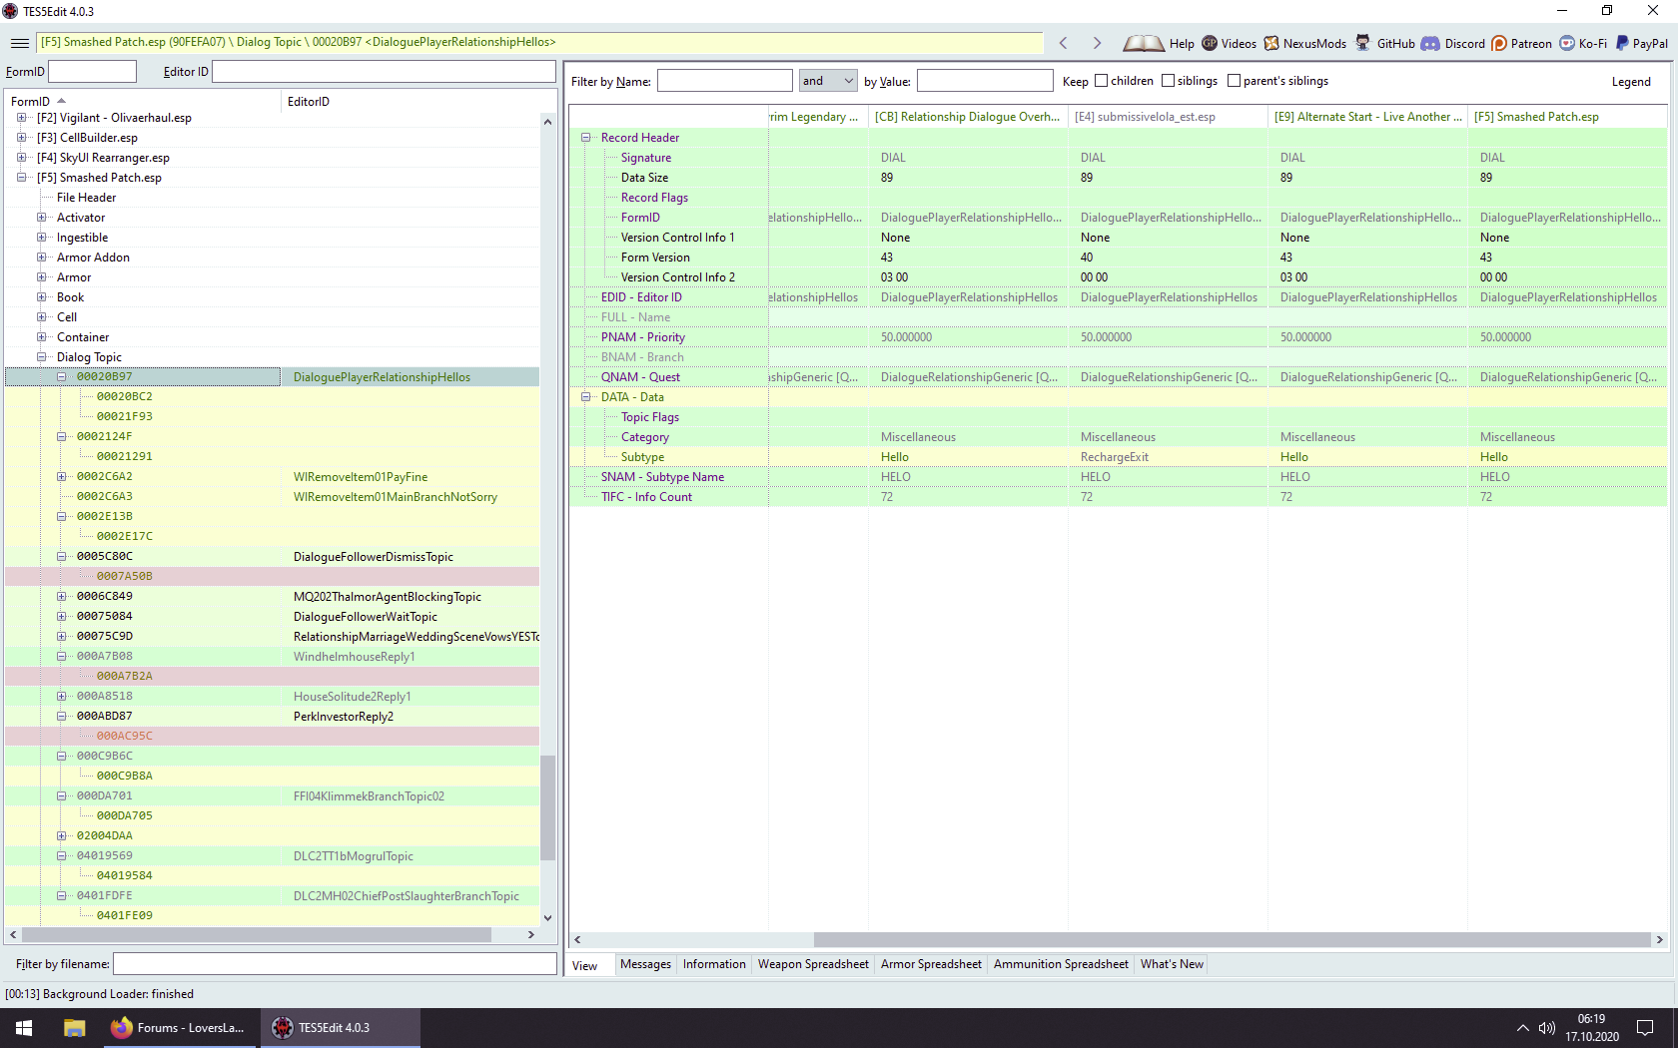
Task: Sort by the FormID column header
Action: (x=143, y=102)
